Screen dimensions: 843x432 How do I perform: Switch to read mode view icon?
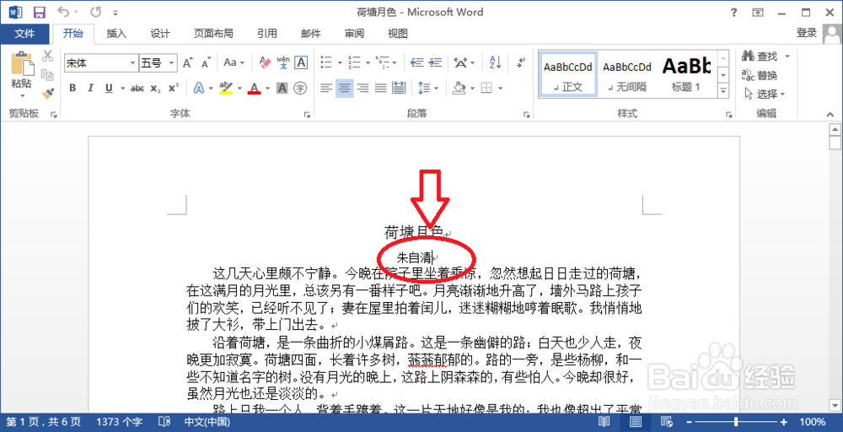605,422
